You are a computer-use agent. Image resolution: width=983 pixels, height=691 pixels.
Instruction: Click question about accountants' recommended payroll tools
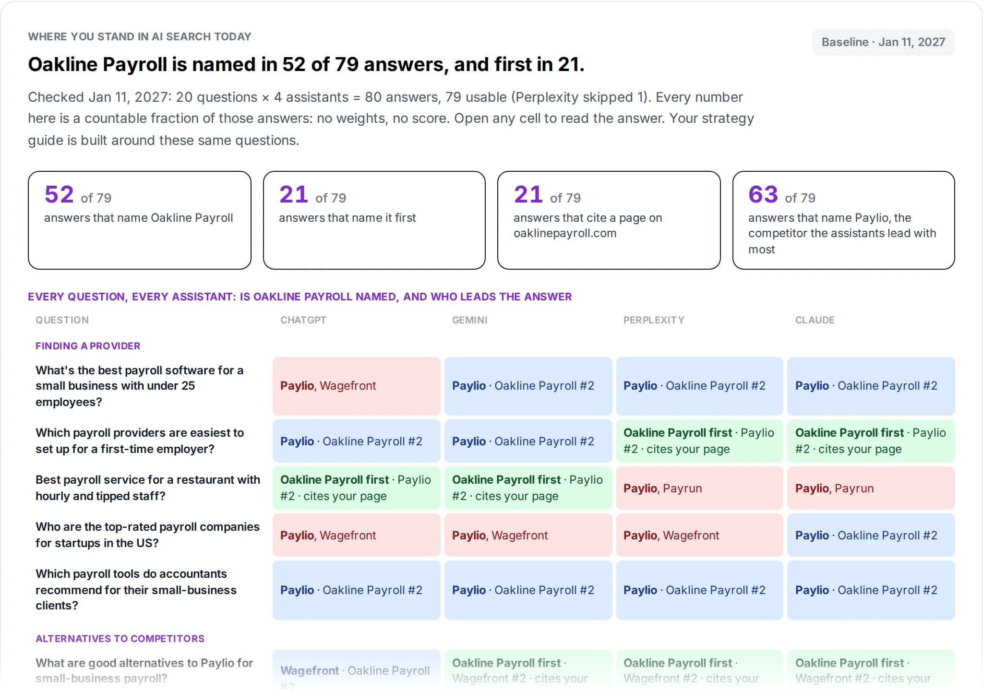coord(136,590)
